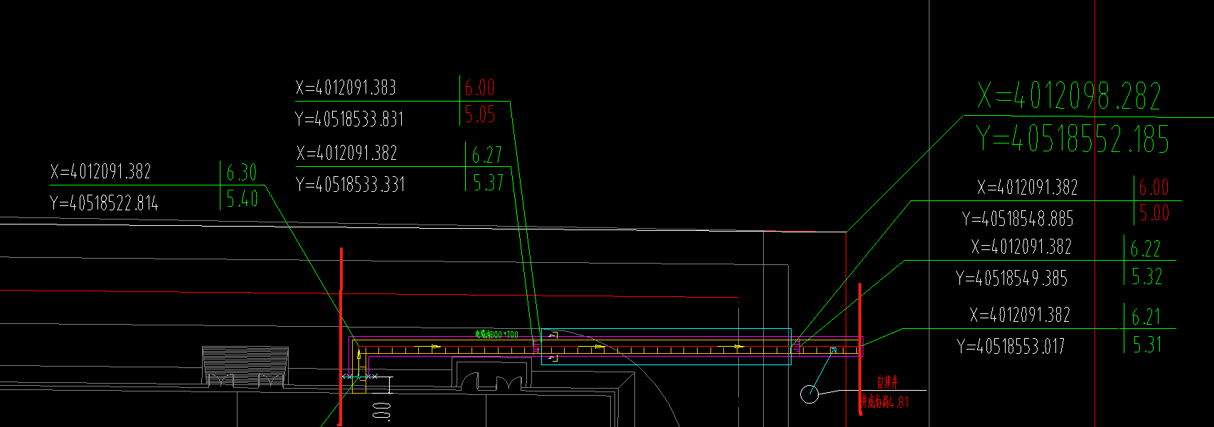
Task: Select the Y=40518548.885 coordinate text
Action: click(1018, 219)
